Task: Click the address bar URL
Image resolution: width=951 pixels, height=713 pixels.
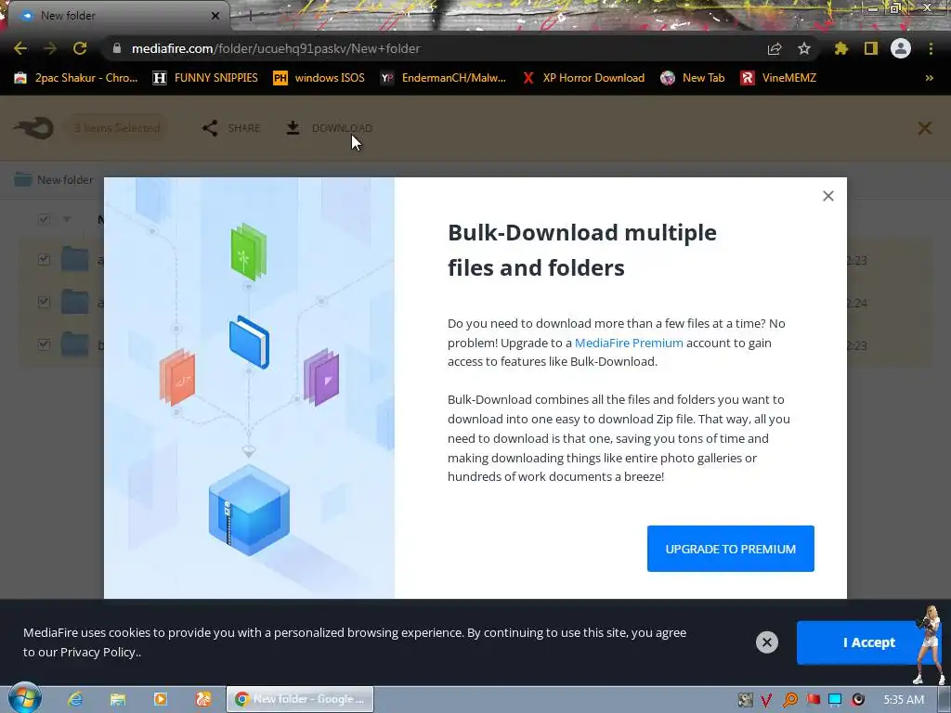Action: point(276,48)
